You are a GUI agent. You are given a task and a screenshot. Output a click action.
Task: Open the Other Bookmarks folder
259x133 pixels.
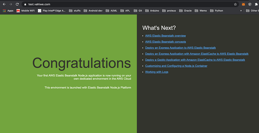[x=252, y=11]
